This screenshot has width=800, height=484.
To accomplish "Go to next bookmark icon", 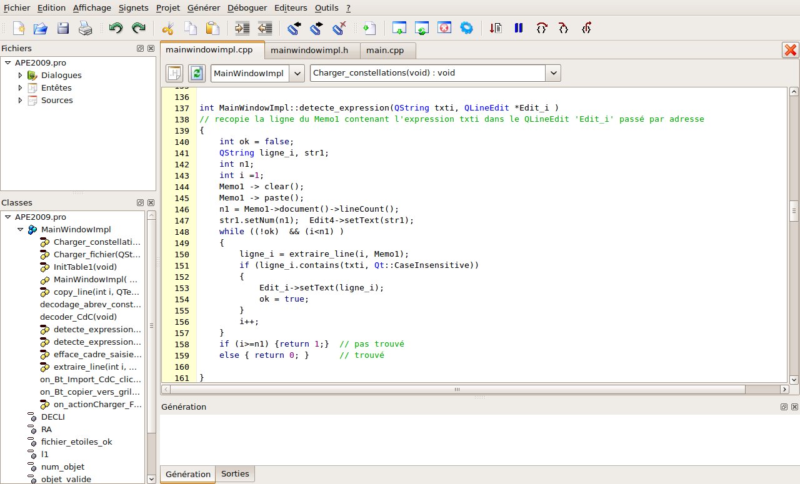I will pos(317,28).
